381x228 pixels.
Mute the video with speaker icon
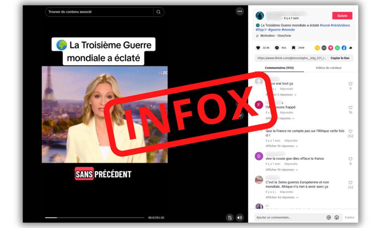click(240, 218)
